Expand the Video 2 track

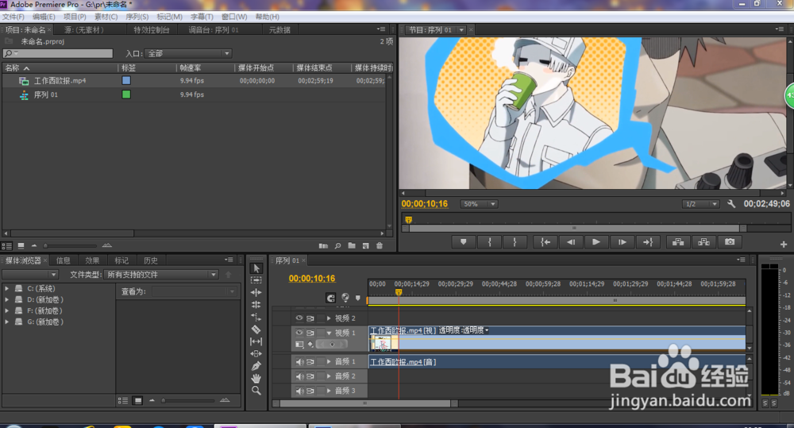click(329, 318)
